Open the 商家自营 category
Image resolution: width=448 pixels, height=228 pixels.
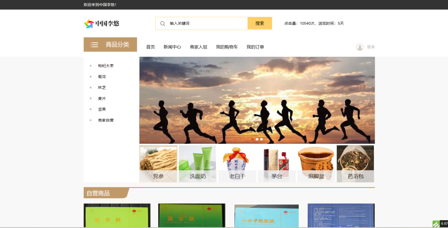click(x=106, y=120)
